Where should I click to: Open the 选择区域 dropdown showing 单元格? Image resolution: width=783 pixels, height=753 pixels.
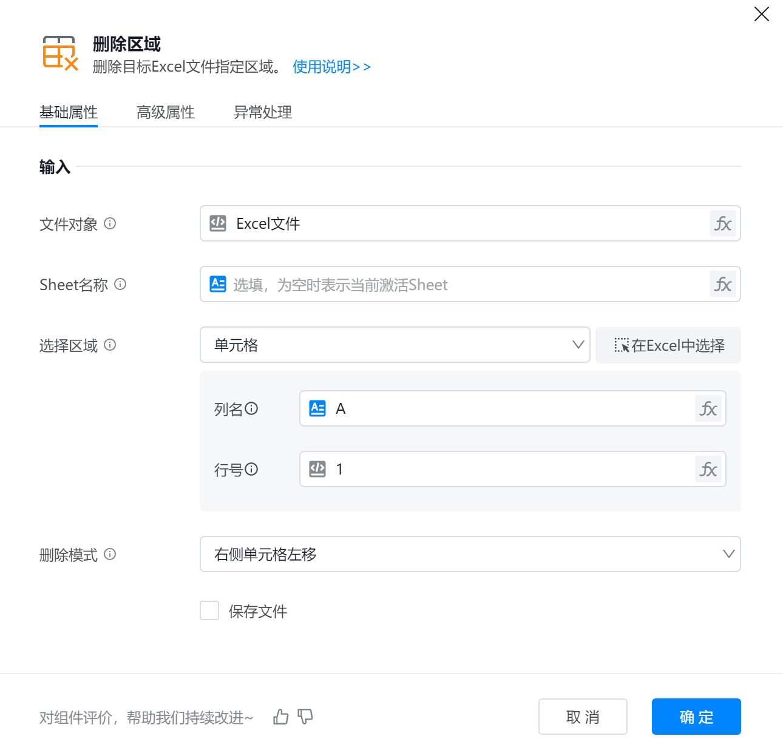coord(395,345)
